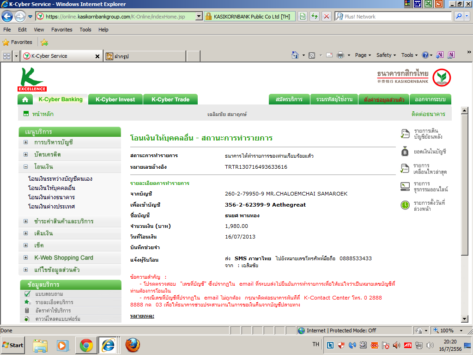Click the green home tab icon
Screen dimensions: 473x355
25,99
